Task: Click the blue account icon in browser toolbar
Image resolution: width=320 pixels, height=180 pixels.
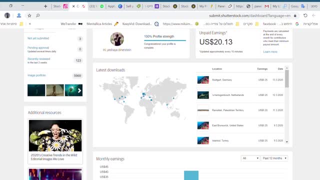Action: coord(19,15)
